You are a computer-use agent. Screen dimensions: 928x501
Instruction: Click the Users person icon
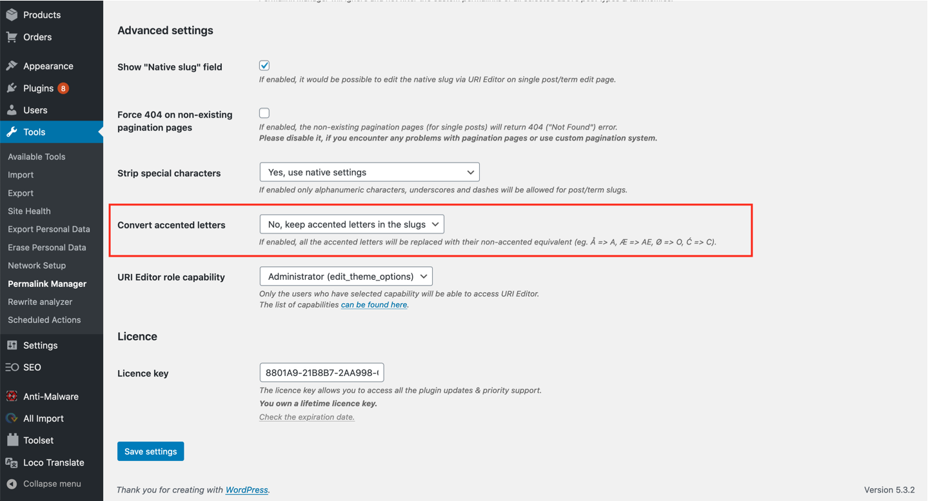(x=12, y=110)
